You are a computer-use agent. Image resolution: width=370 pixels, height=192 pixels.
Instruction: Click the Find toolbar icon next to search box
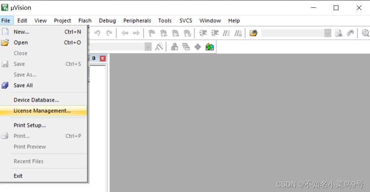tap(339, 33)
